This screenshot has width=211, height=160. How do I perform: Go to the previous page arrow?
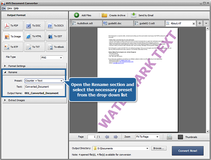tap(107, 137)
